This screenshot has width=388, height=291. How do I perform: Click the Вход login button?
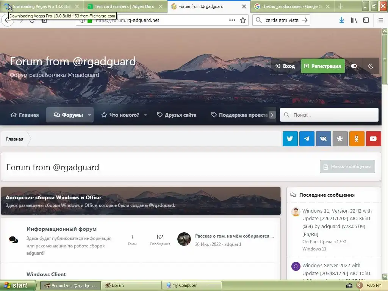[x=285, y=66]
